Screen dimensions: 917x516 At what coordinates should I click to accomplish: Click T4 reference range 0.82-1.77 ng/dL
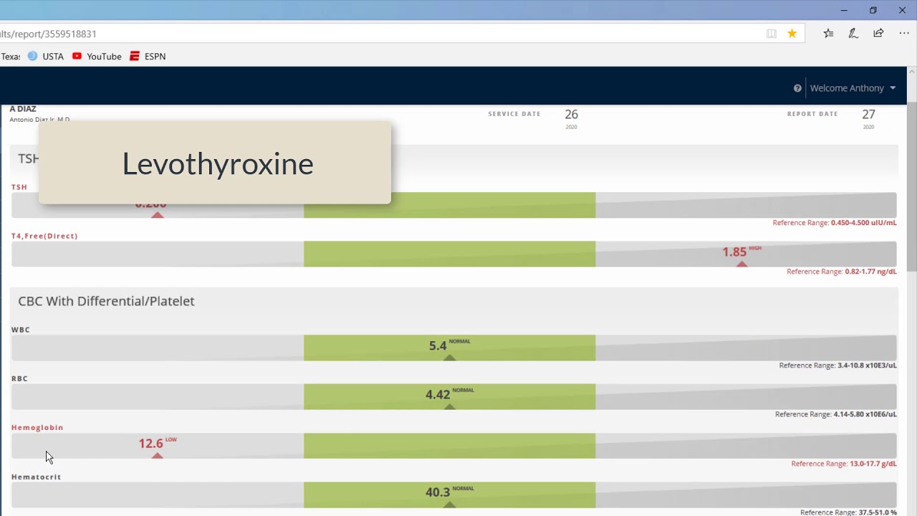(x=841, y=272)
